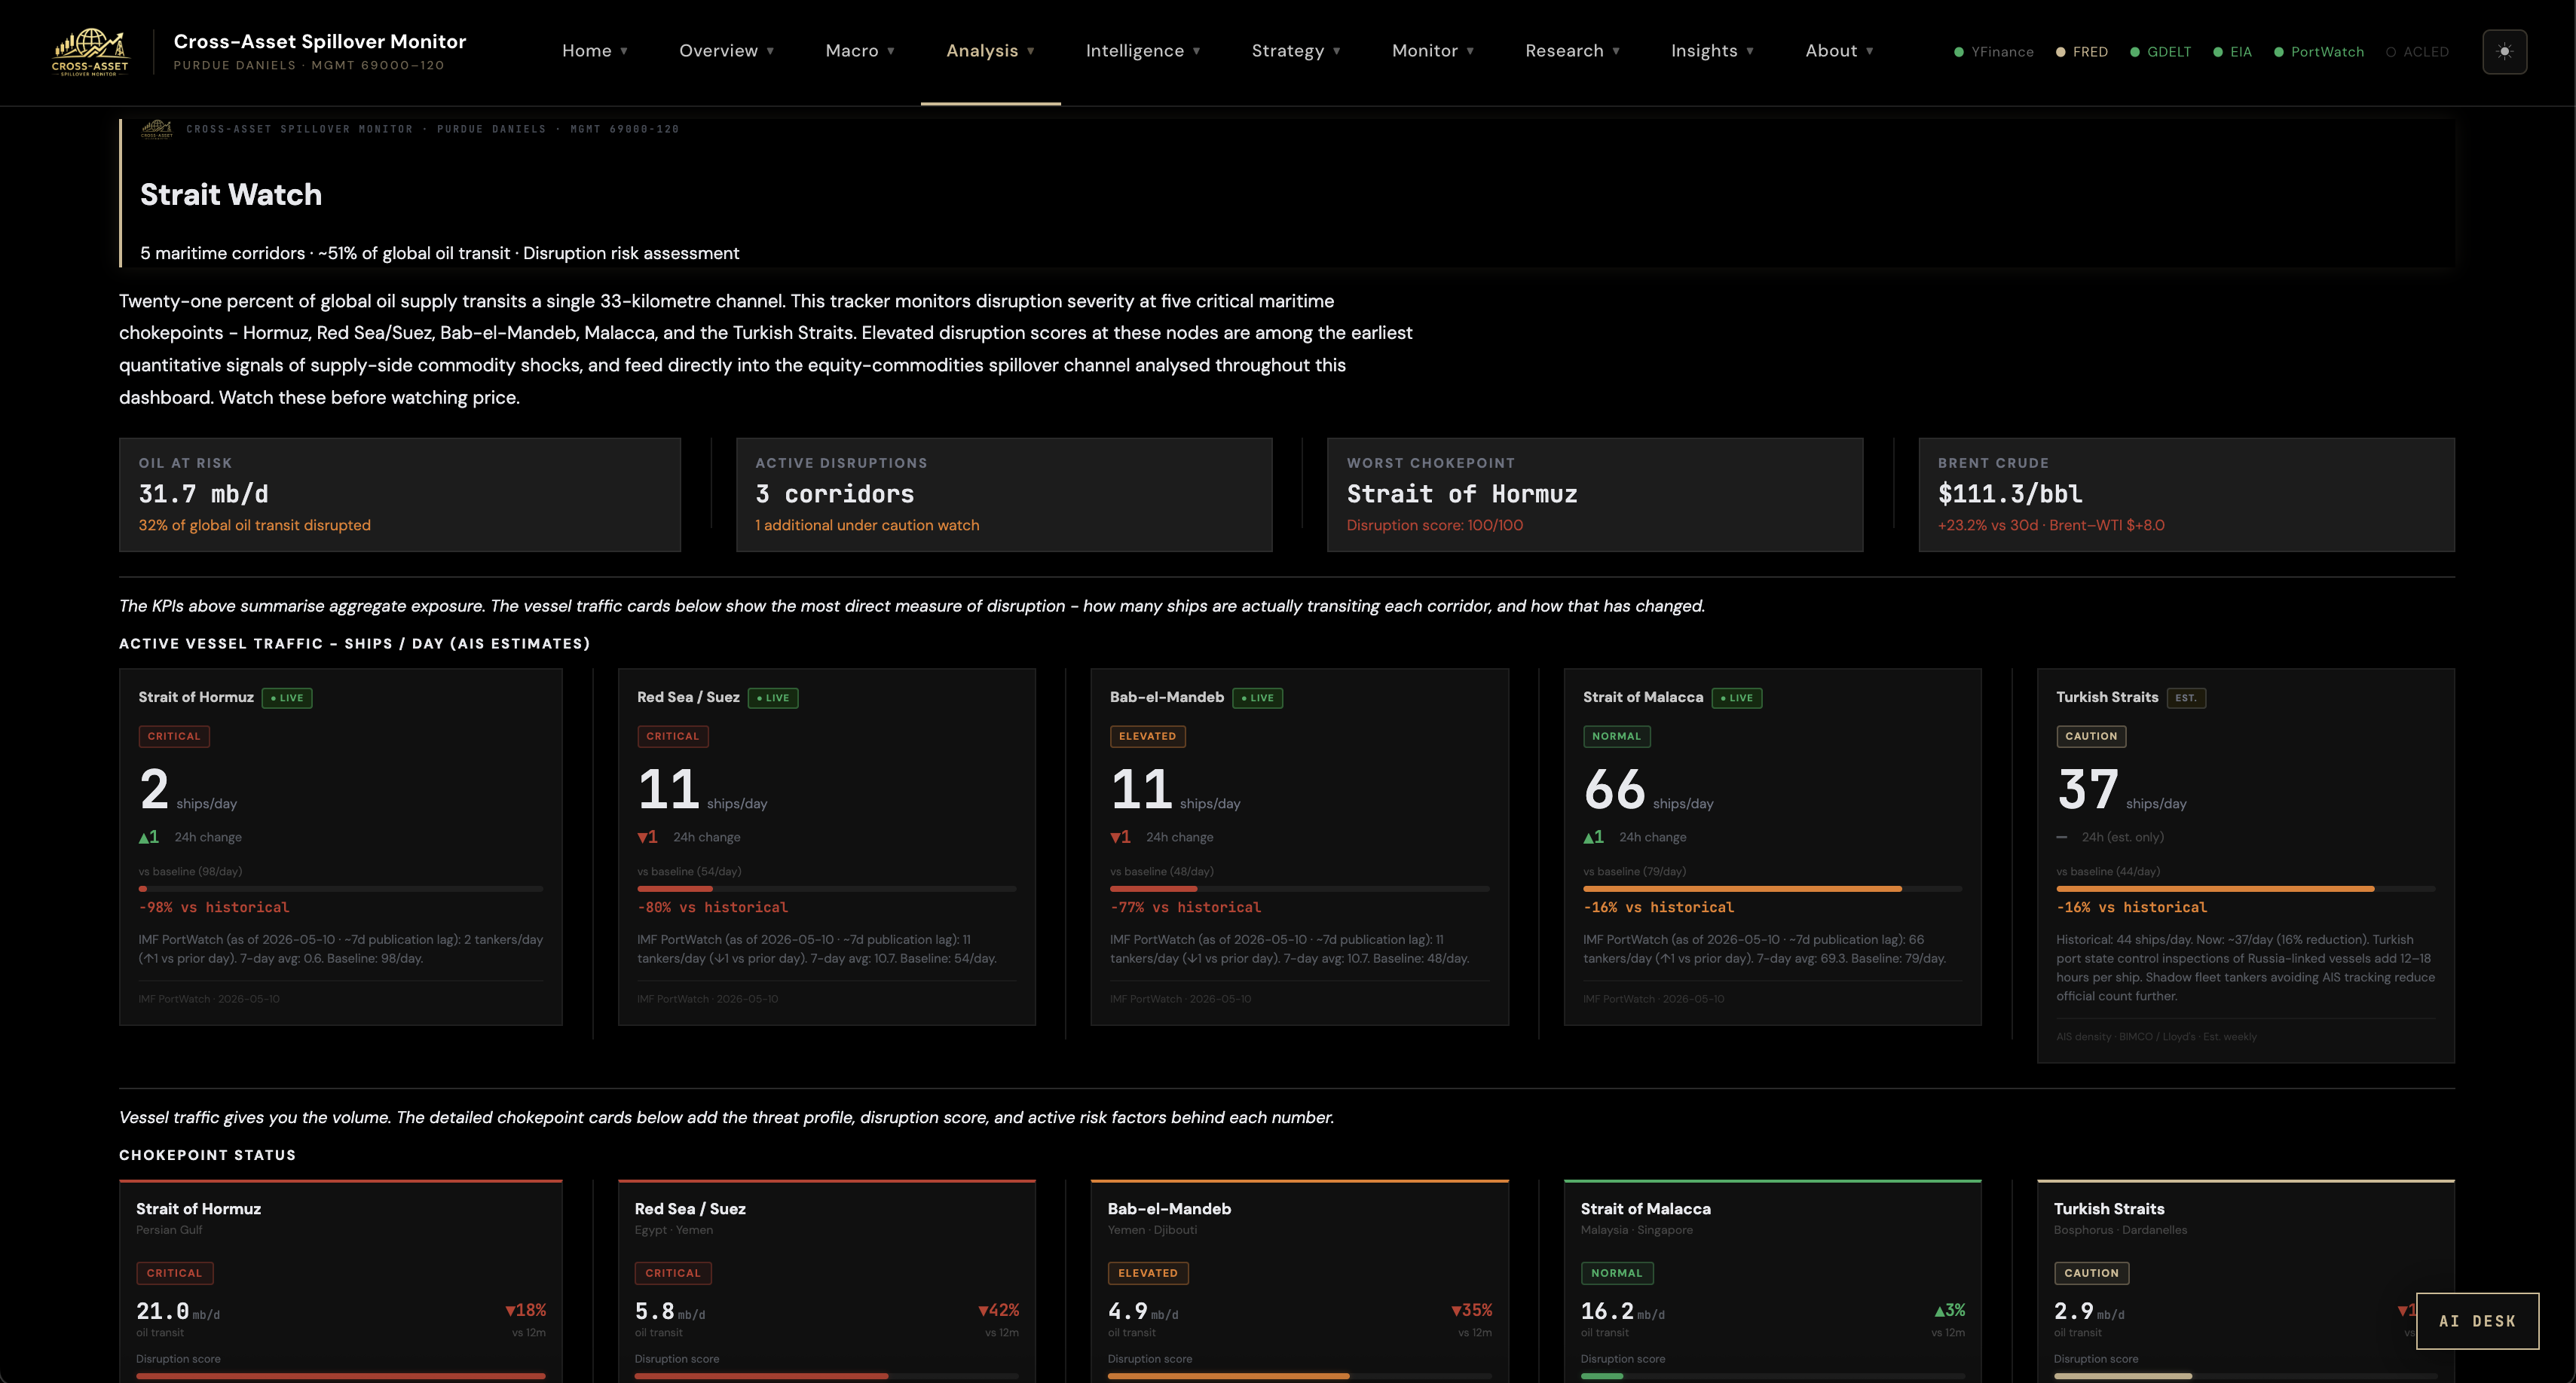Screen dimensions: 2576x1383
Task: Click the PortWatch source status indicator
Action: coord(2319,52)
